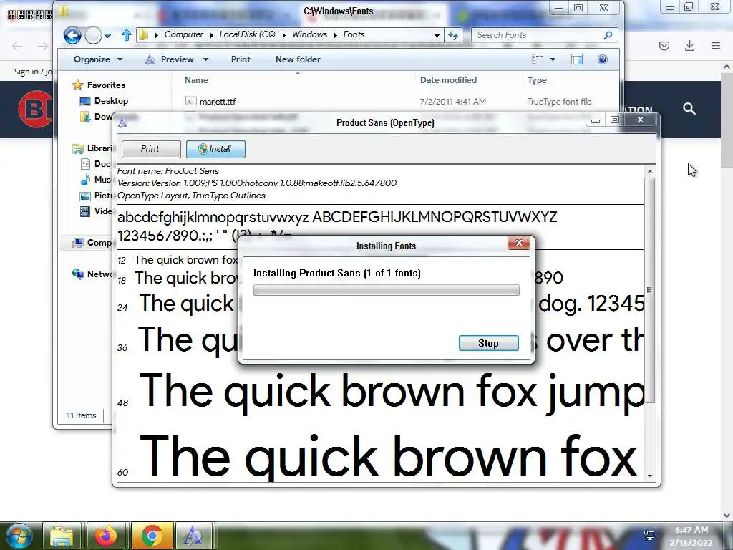Go back in Explorer window

coord(72,35)
